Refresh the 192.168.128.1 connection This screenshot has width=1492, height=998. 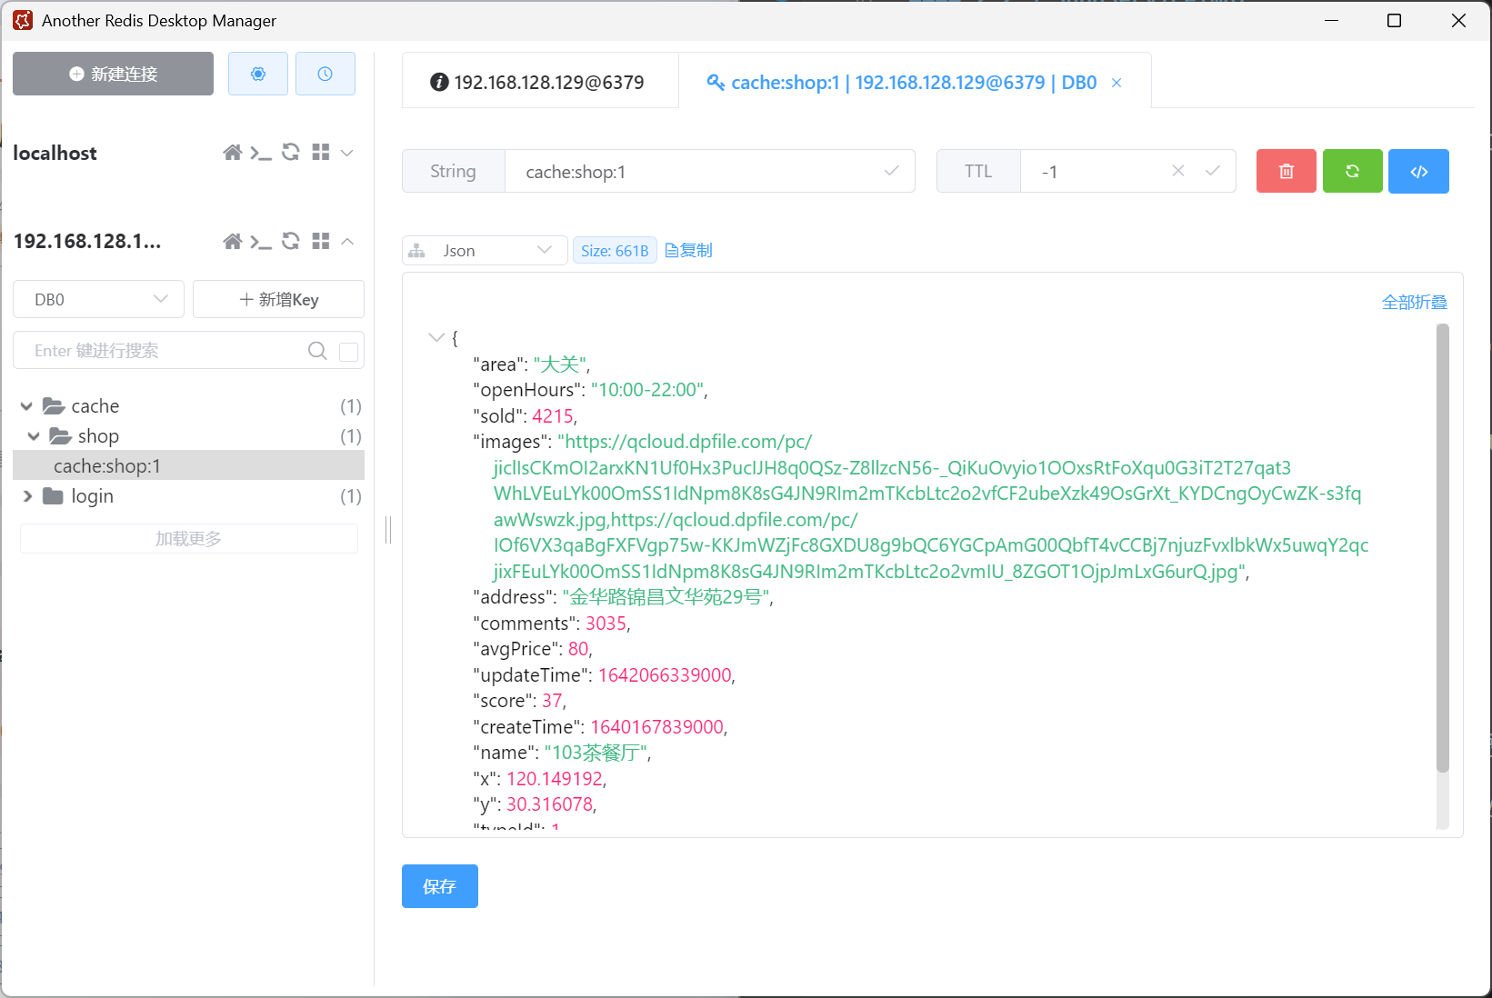tap(291, 241)
